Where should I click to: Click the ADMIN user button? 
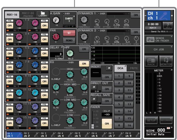(x=153, y=28)
